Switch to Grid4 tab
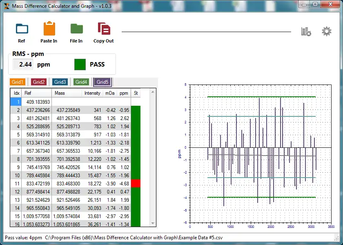 pos(81,82)
